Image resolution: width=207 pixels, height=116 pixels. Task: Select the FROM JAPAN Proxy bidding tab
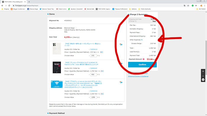tap(14, 2)
